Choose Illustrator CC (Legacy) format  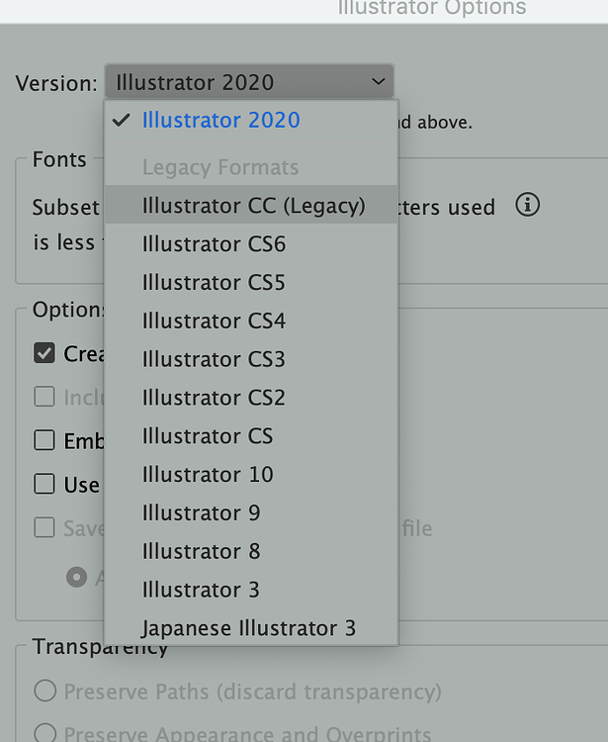click(251, 206)
